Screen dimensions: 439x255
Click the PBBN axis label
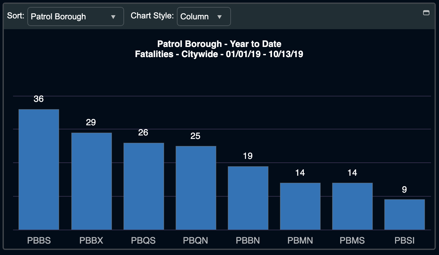[x=248, y=240]
